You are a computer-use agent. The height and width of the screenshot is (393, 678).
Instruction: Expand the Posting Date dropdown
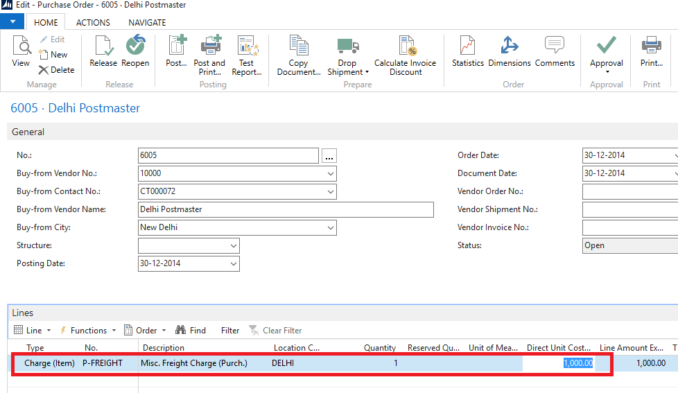click(234, 263)
